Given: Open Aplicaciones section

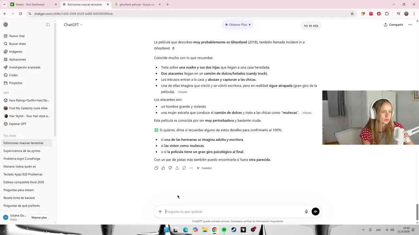Looking at the screenshot, I should point(27,59).
